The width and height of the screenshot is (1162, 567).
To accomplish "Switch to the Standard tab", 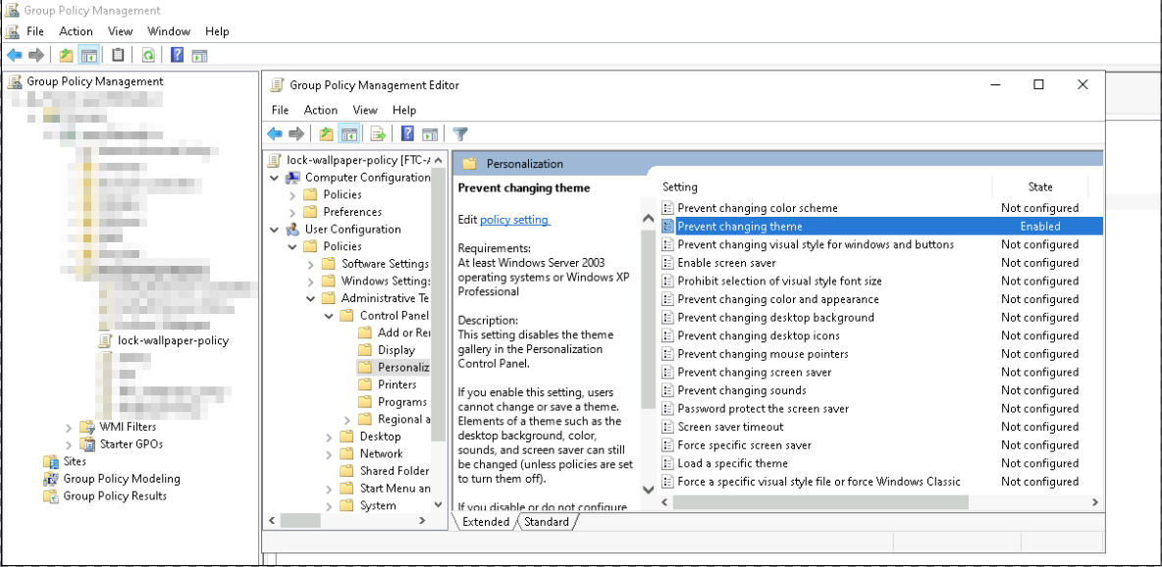I will tap(547, 522).
